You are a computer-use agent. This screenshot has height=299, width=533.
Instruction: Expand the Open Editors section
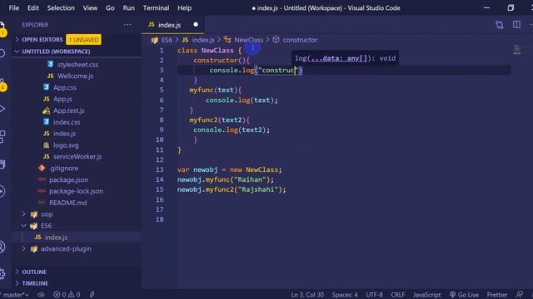tap(42, 40)
